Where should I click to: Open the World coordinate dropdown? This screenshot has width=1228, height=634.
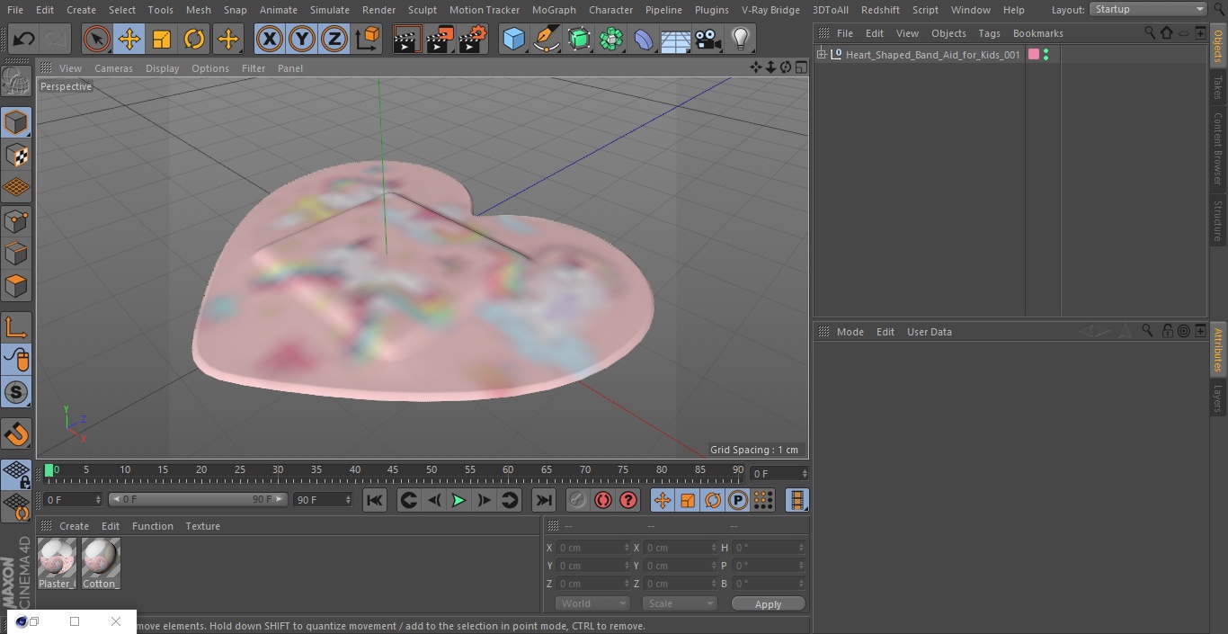[x=592, y=603]
